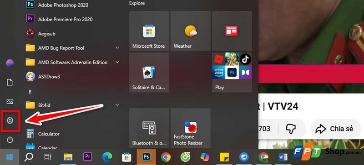Click the letter B section header
Viewport: 364px width, 165px height.
[30, 92]
